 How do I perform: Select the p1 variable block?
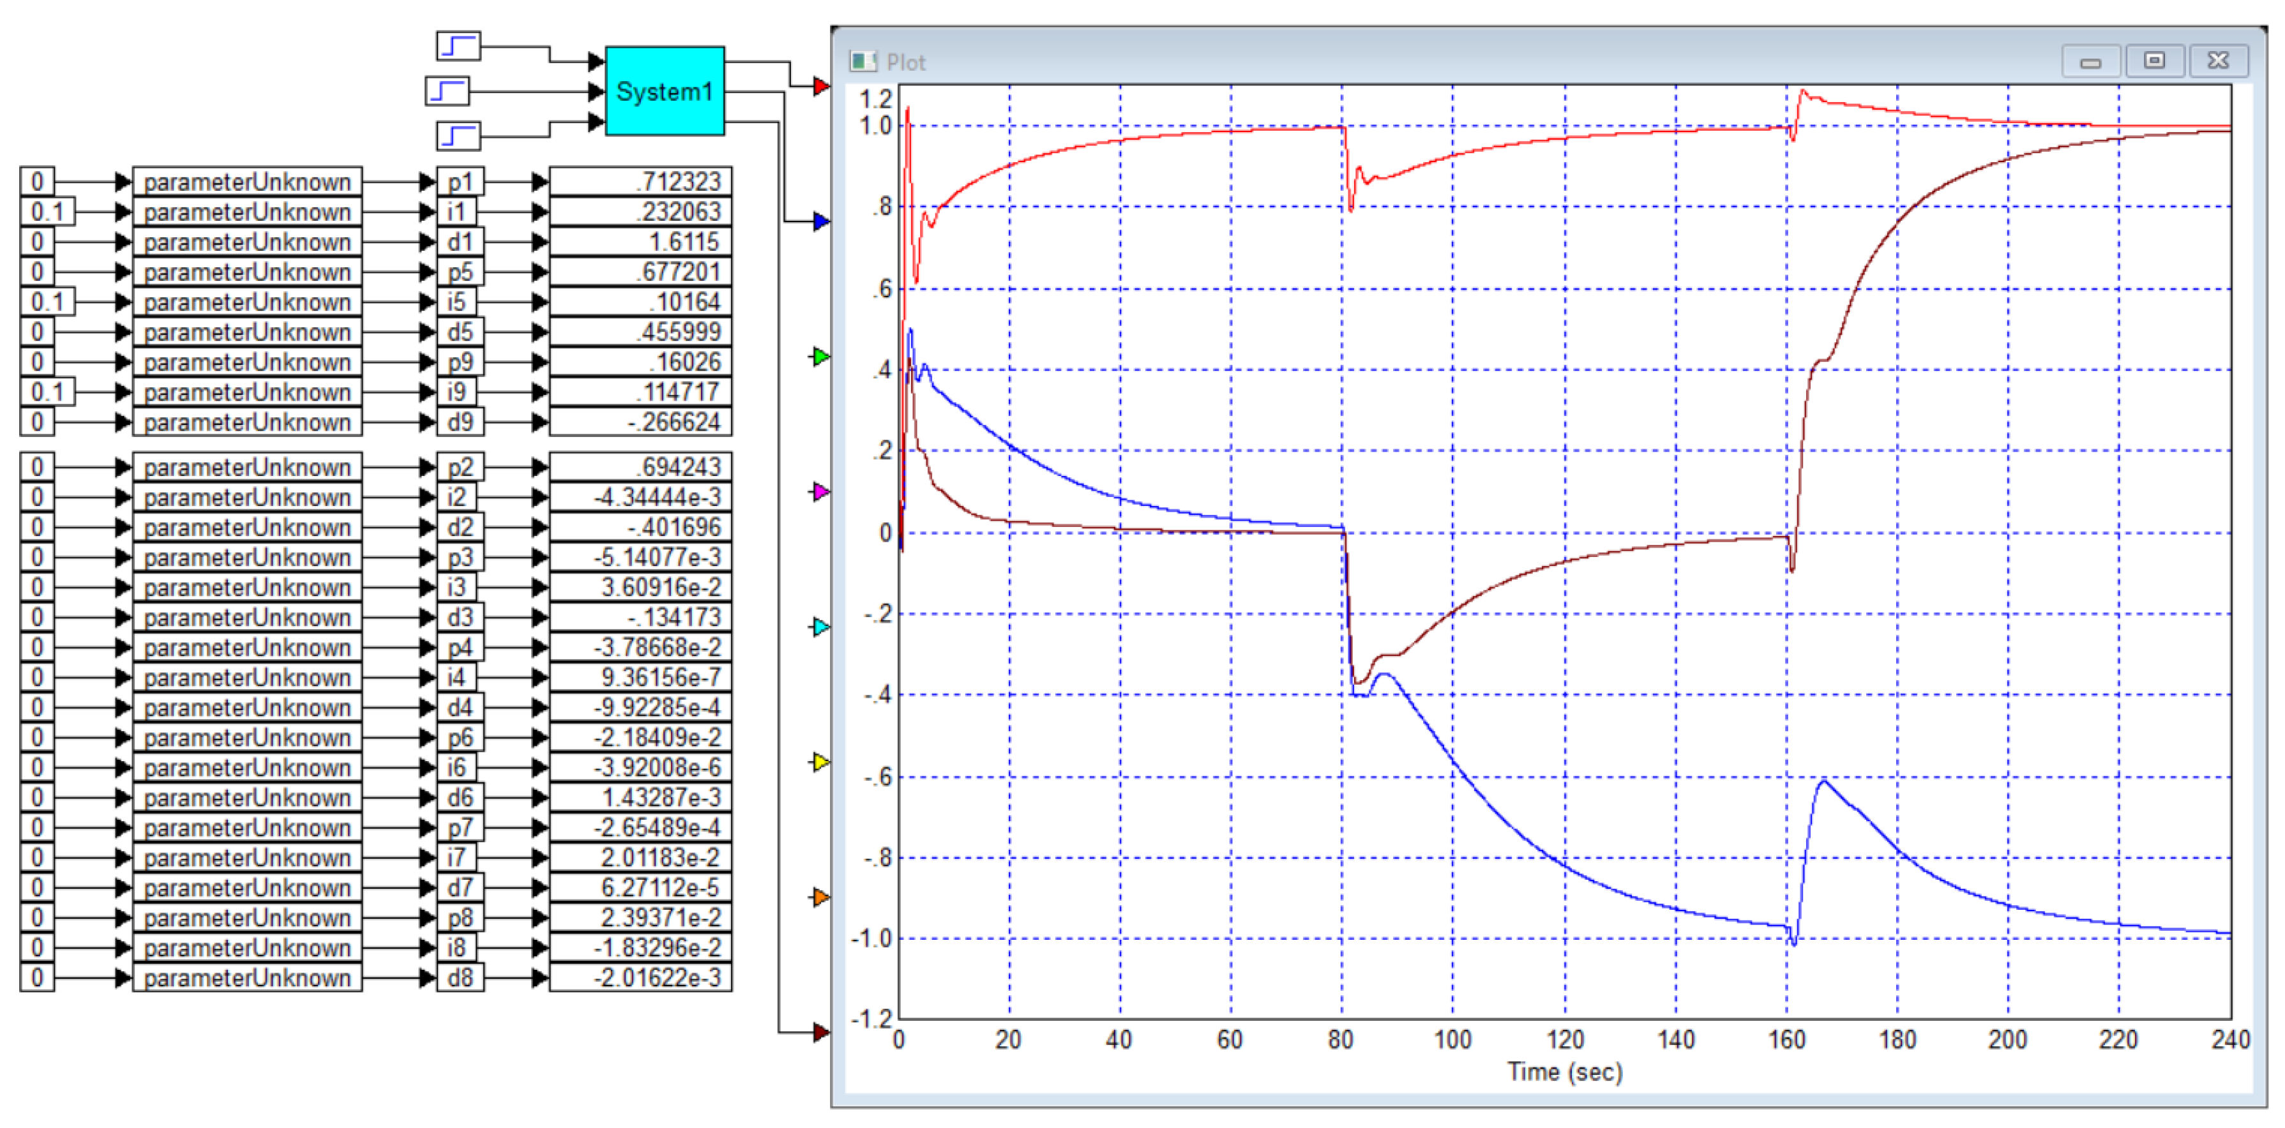pos(460,182)
